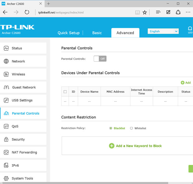Open the browser Hub lines icon
193x184 pixels.
point(158,12)
